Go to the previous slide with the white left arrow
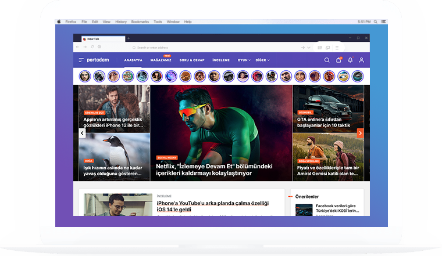The width and height of the screenshot is (442, 256). (x=82, y=133)
